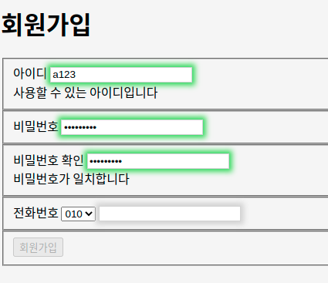This screenshot has width=328, height=283.
Task: Click the 전화번호 label text
Action: click(x=36, y=213)
